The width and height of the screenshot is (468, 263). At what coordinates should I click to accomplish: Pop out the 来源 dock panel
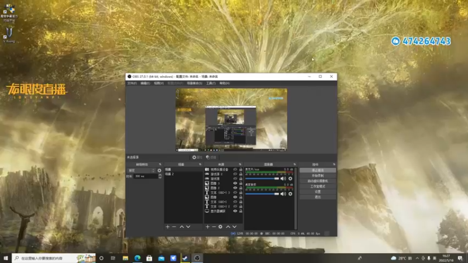click(240, 164)
